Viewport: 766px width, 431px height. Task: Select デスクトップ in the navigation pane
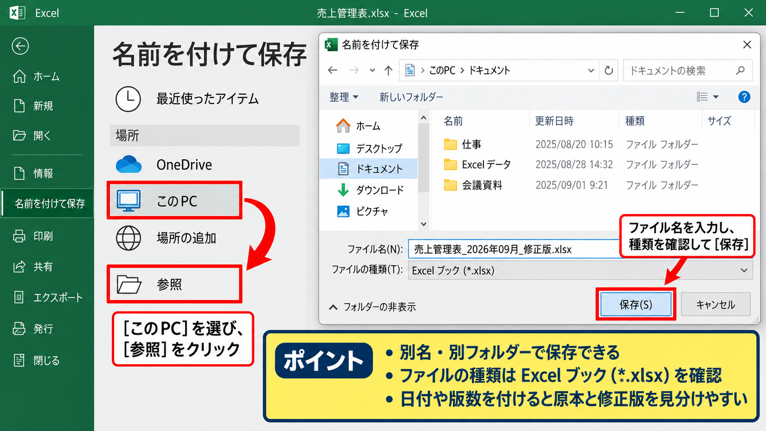369,148
